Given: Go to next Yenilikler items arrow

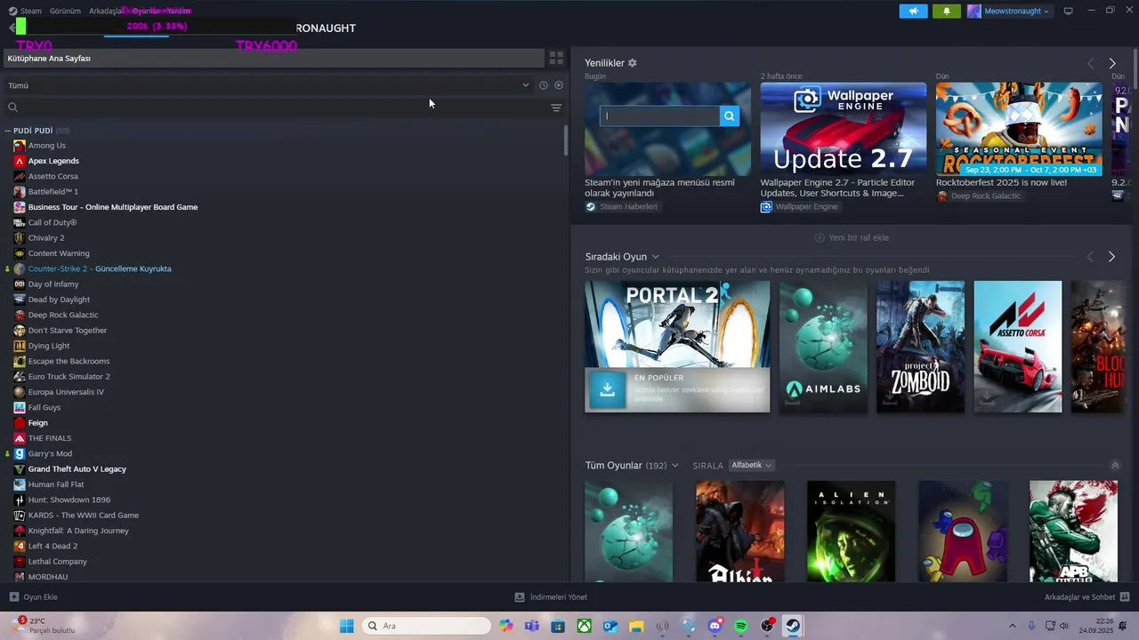Looking at the screenshot, I should click(x=1111, y=63).
